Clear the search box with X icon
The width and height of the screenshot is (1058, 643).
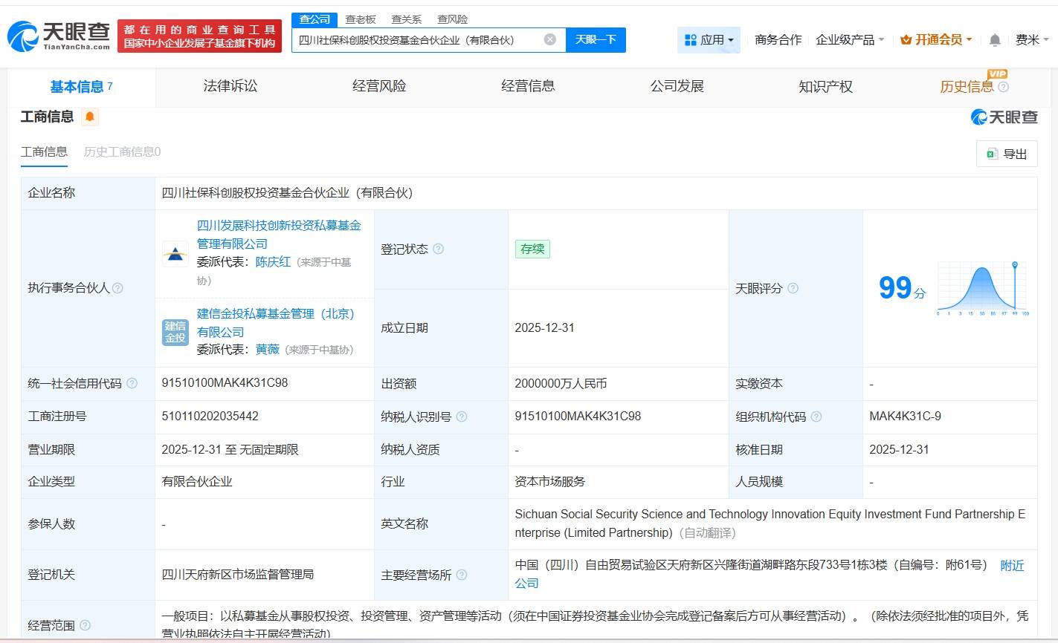point(549,39)
